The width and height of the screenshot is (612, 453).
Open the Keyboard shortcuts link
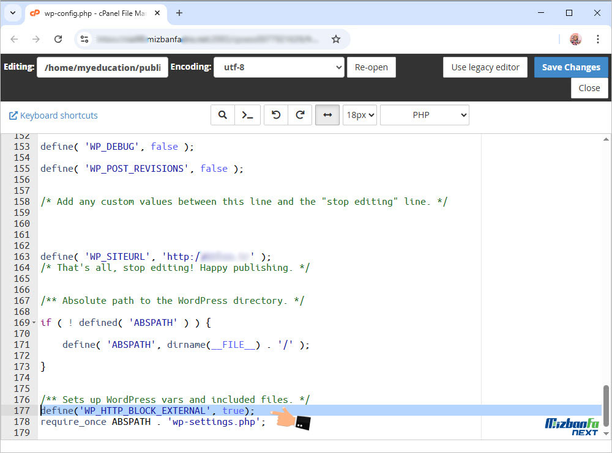point(53,116)
